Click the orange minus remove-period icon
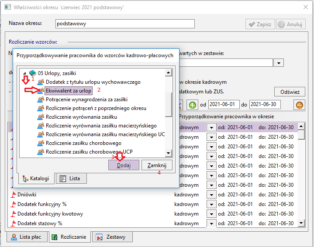The height and width of the screenshot is (247, 314). pos(300,105)
